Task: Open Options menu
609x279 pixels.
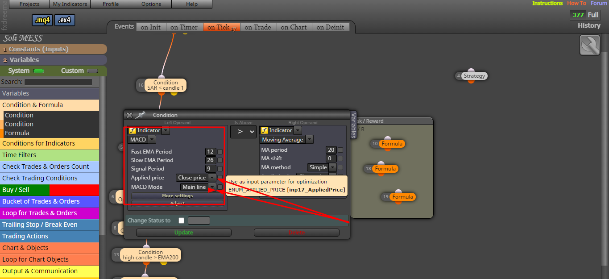Action: [x=151, y=4]
